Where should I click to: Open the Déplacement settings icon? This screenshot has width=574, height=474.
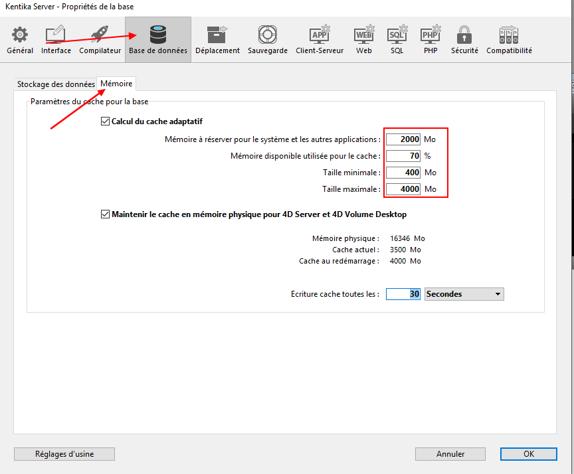click(x=217, y=35)
